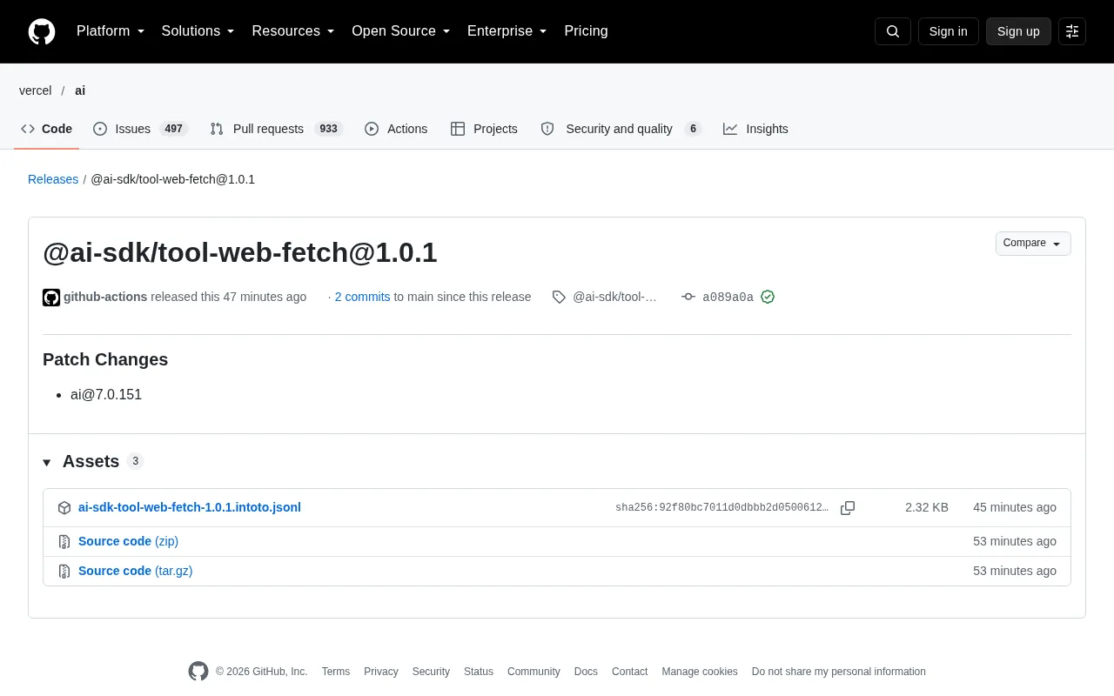Open the ai repository link

point(80,90)
